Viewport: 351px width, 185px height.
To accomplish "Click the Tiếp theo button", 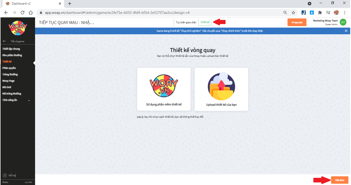I will (340, 180).
